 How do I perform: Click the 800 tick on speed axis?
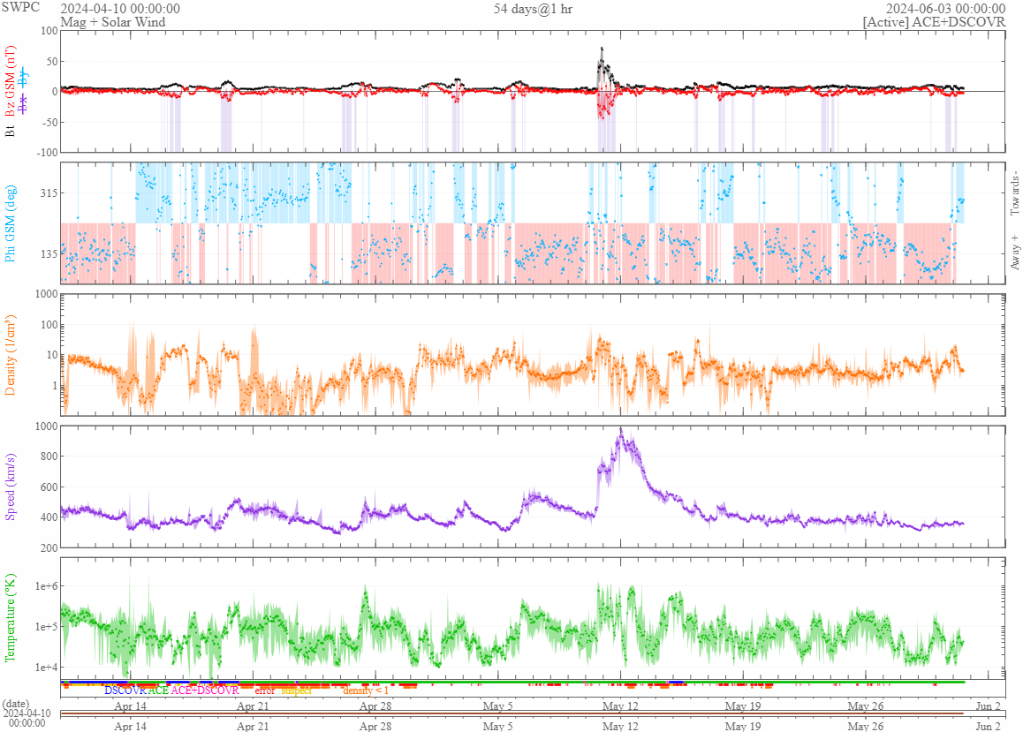(49, 457)
